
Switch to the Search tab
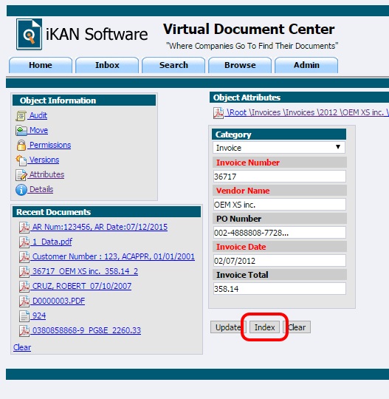tap(173, 65)
